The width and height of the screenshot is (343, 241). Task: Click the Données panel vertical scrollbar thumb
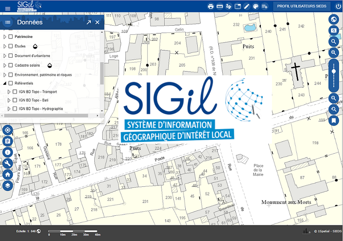(x=102, y=73)
